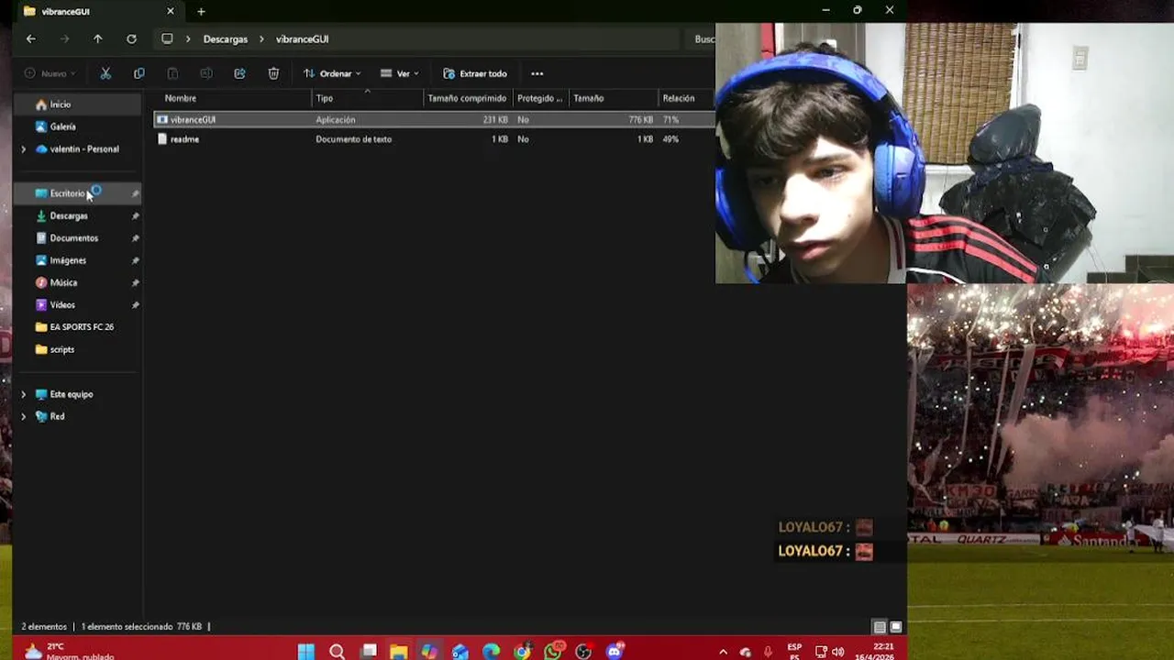This screenshot has width=1174, height=660.
Task: Switch to details view icon in status bar
Action: pyautogui.click(x=880, y=627)
